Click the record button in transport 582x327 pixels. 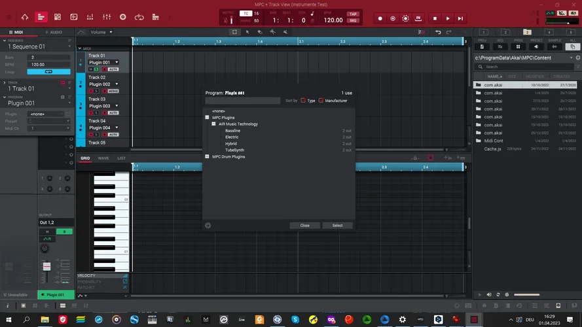(x=380, y=18)
